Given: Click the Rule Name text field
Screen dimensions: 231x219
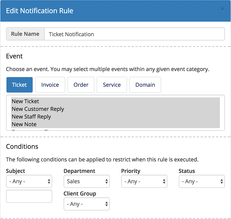Looking at the screenshot, I should pyautogui.click(x=134, y=34).
